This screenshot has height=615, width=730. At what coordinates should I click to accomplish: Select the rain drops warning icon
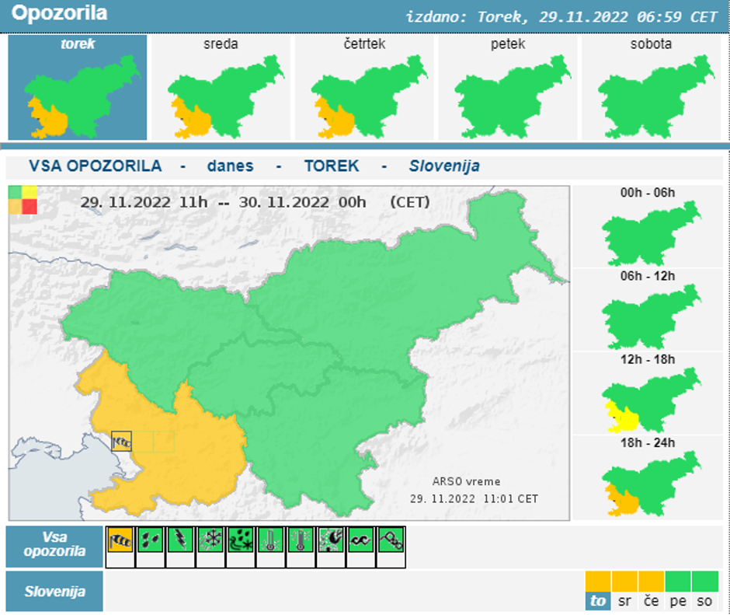[x=150, y=541]
